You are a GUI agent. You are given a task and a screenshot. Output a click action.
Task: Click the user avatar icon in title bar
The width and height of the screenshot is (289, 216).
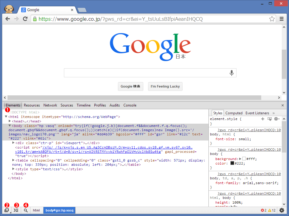click(x=9, y=9)
